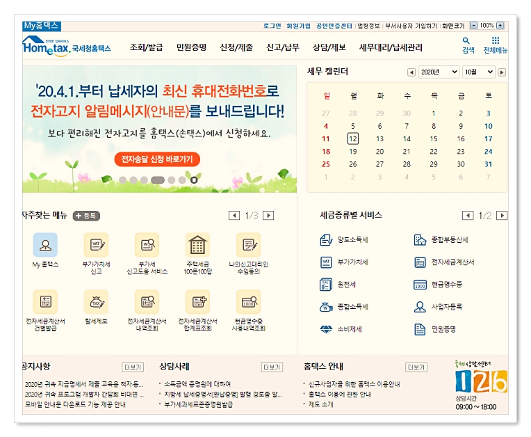Open 전자세금계산서 내역조회 icon
Viewport: 531px width, 437px height.
click(x=147, y=302)
